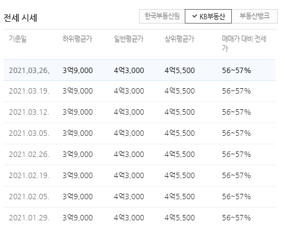Click 56~57% in the 2021.02.05. row

(x=237, y=197)
